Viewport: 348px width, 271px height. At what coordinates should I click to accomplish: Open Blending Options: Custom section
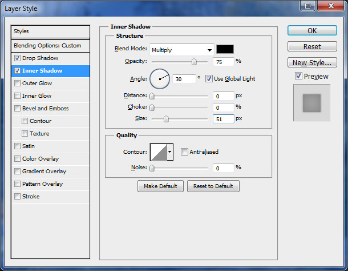pyautogui.click(x=48, y=46)
